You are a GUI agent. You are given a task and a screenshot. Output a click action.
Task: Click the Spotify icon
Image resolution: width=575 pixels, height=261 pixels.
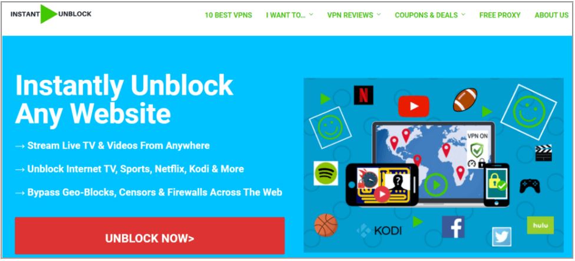(326, 173)
